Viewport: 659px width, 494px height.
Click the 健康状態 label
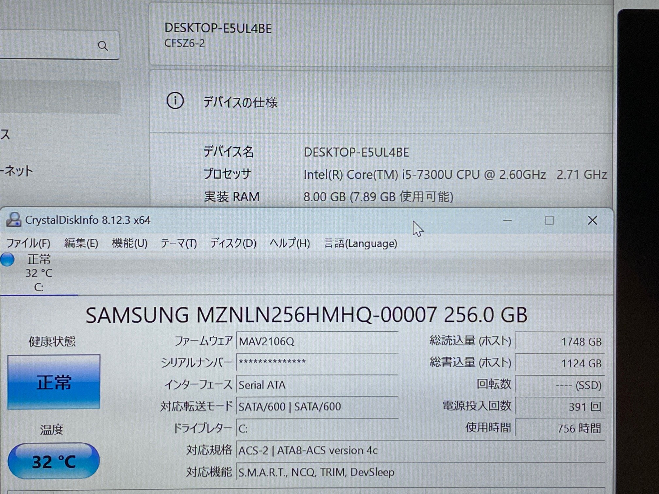coord(52,341)
